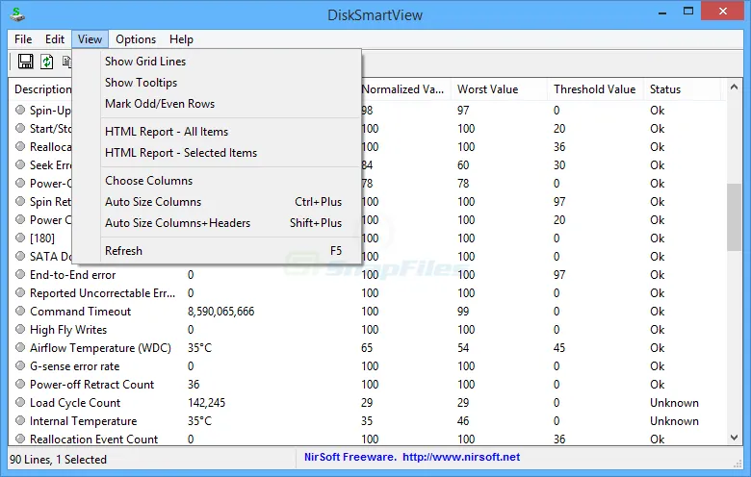Open the Help menu

(x=181, y=39)
